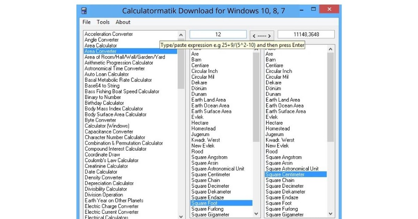
Task: Select Kwadr. Werst in target units list
Action: [280, 140]
